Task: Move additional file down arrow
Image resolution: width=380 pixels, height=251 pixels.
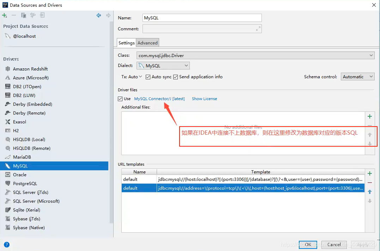Action: (x=369, y=143)
